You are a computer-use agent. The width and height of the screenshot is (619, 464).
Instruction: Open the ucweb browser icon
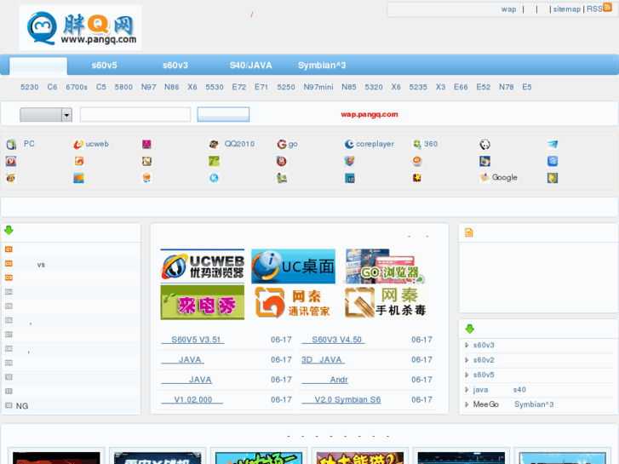click(x=78, y=145)
